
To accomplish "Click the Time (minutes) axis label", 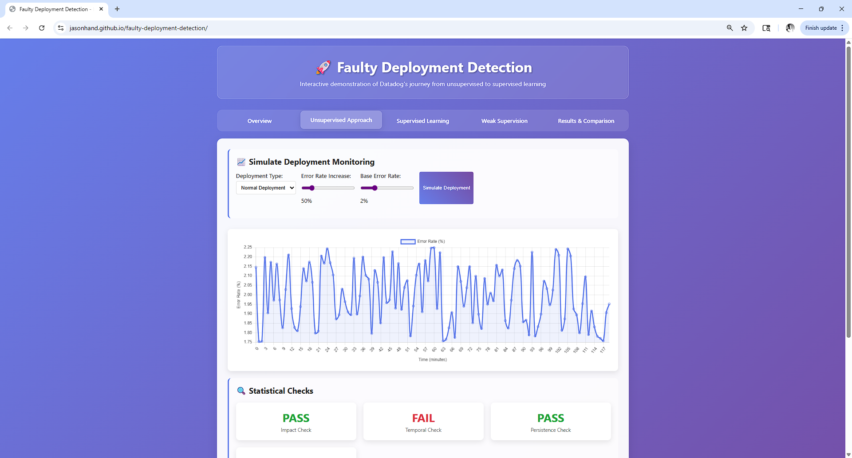I will [433, 359].
